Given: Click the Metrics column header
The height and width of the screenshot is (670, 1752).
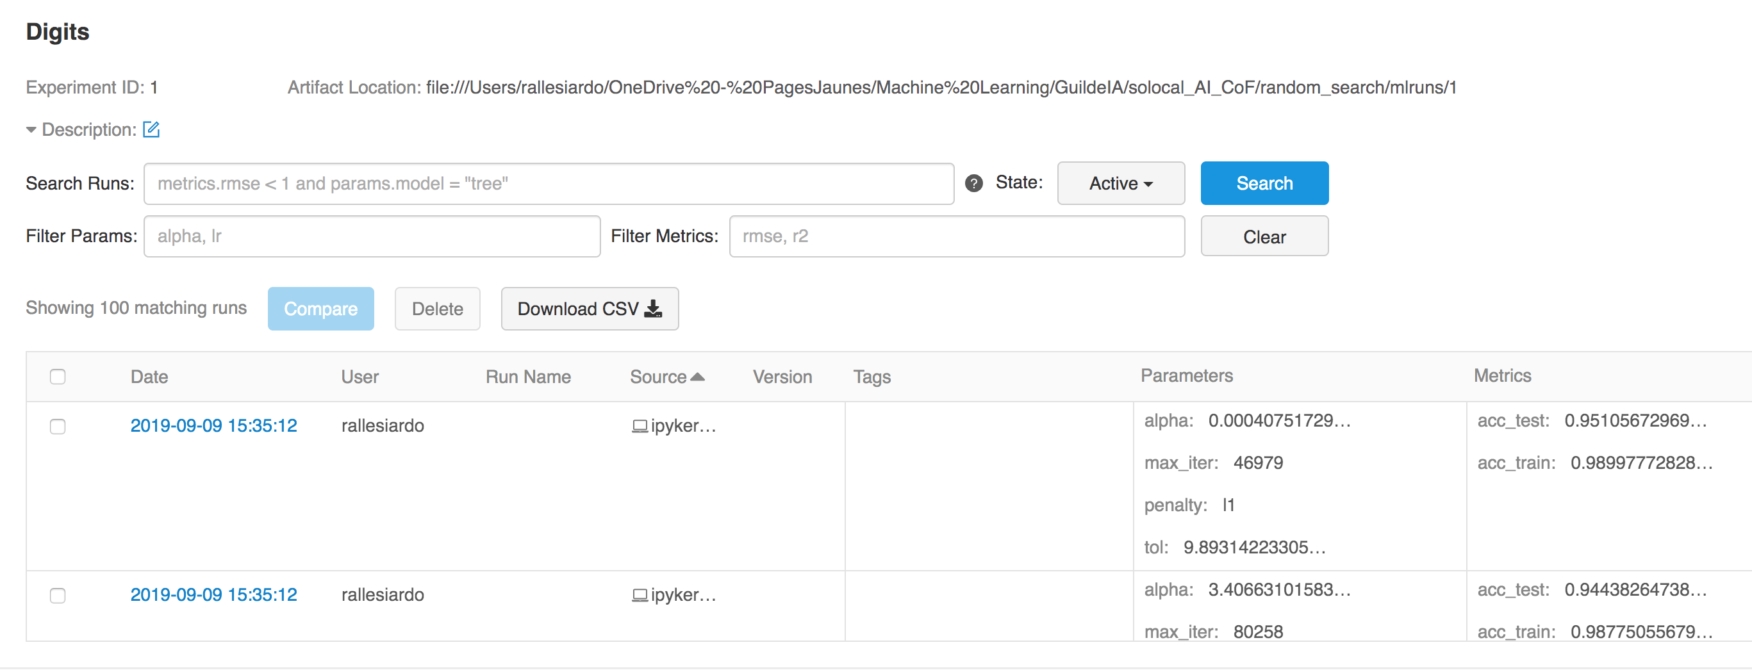Looking at the screenshot, I should coord(1501,375).
